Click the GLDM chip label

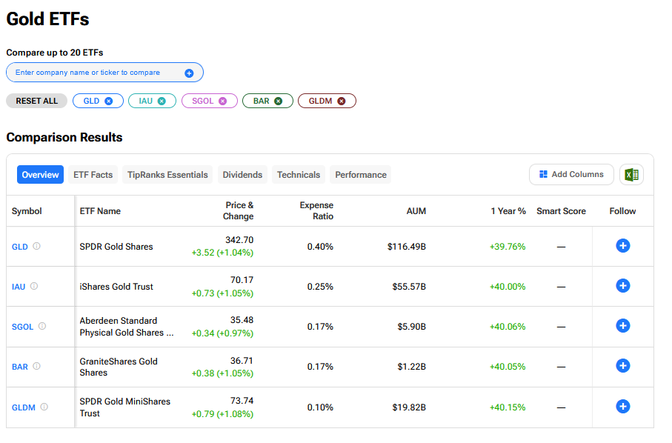[x=321, y=101]
